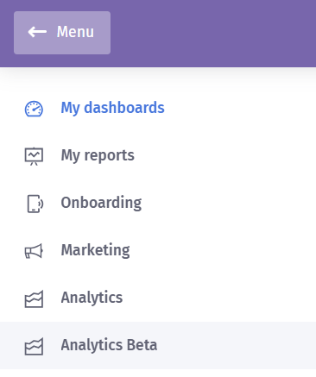Click empty purple header area beside Menu
Image resolution: width=316 pixels, height=377 pixels.
click(213, 33)
